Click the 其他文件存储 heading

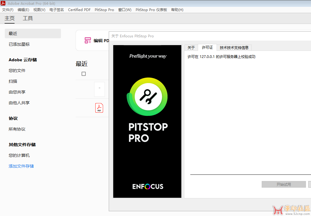22,145
